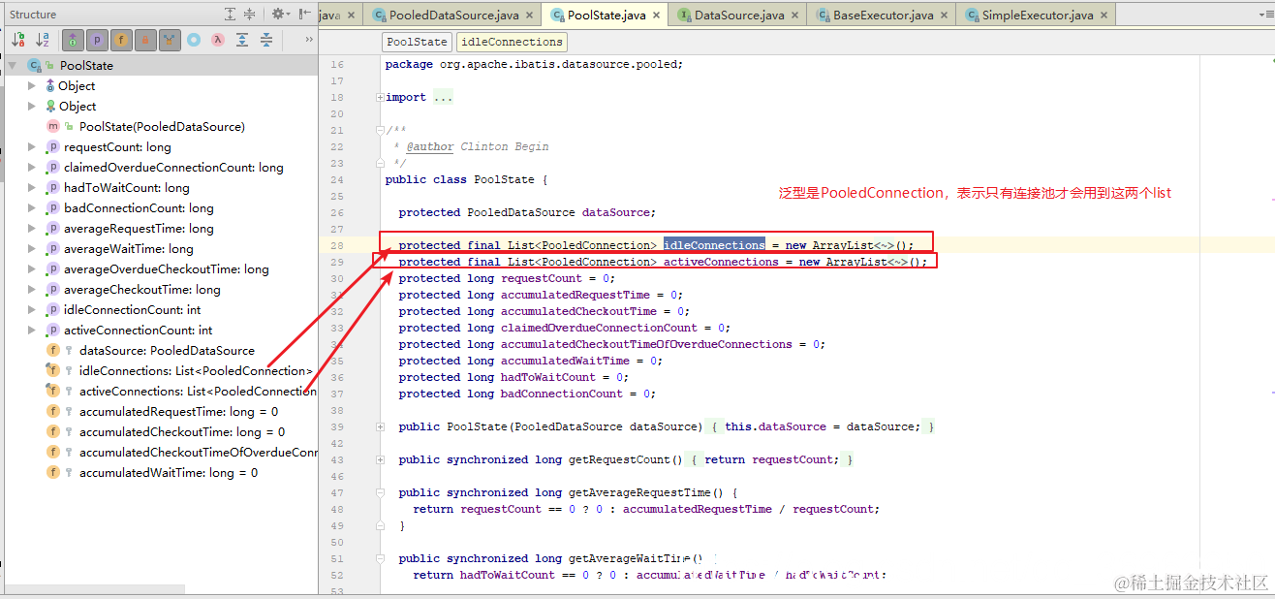The width and height of the screenshot is (1275, 599).
Task: Select idleConnectionCount: int property
Action: click(x=133, y=310)
